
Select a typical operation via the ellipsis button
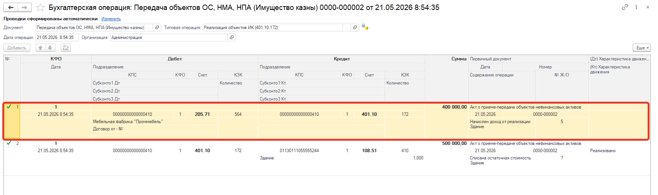347,28
